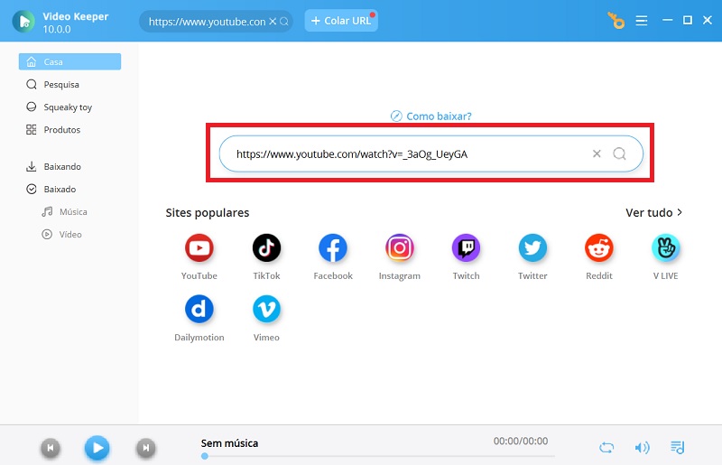Click the Twitch label text
Screen dimensions: 722x465
click(466, 275)
